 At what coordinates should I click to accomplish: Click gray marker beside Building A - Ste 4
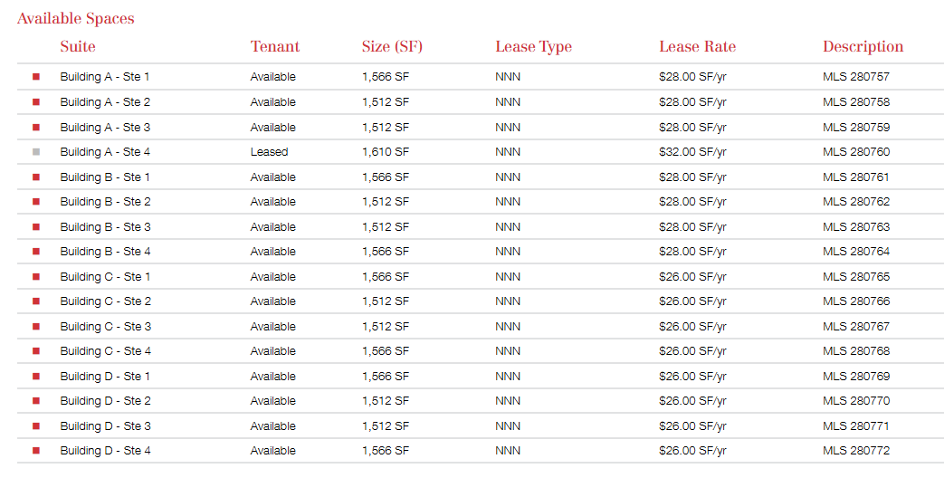[x=36, y=152]
